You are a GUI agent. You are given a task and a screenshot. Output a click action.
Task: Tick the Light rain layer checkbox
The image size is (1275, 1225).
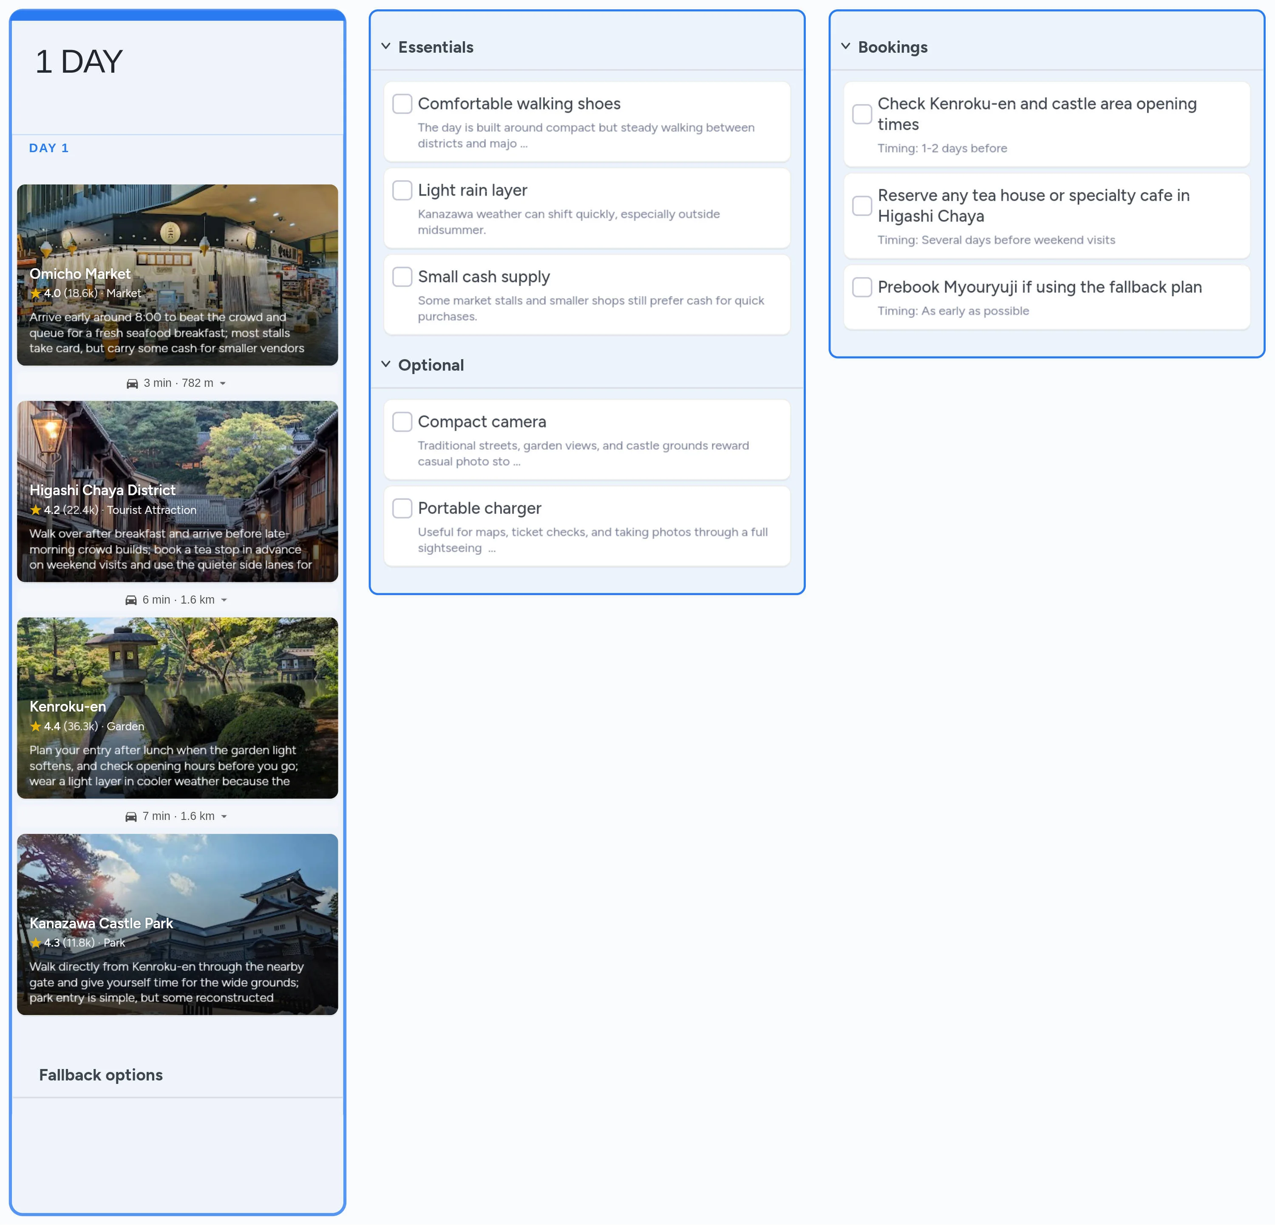coord(402,190)
